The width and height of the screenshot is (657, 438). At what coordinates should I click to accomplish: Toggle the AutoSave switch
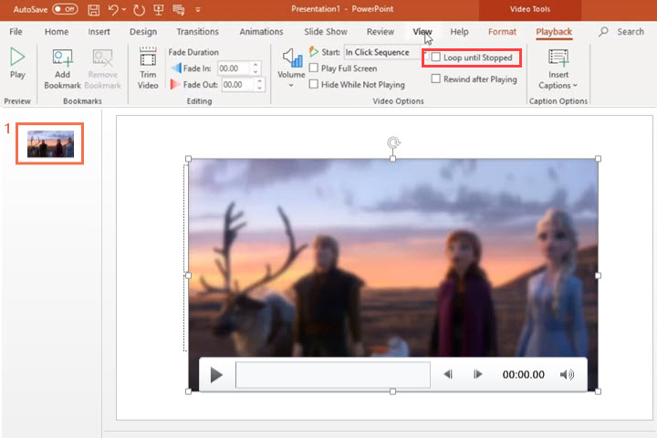(65, 8)
